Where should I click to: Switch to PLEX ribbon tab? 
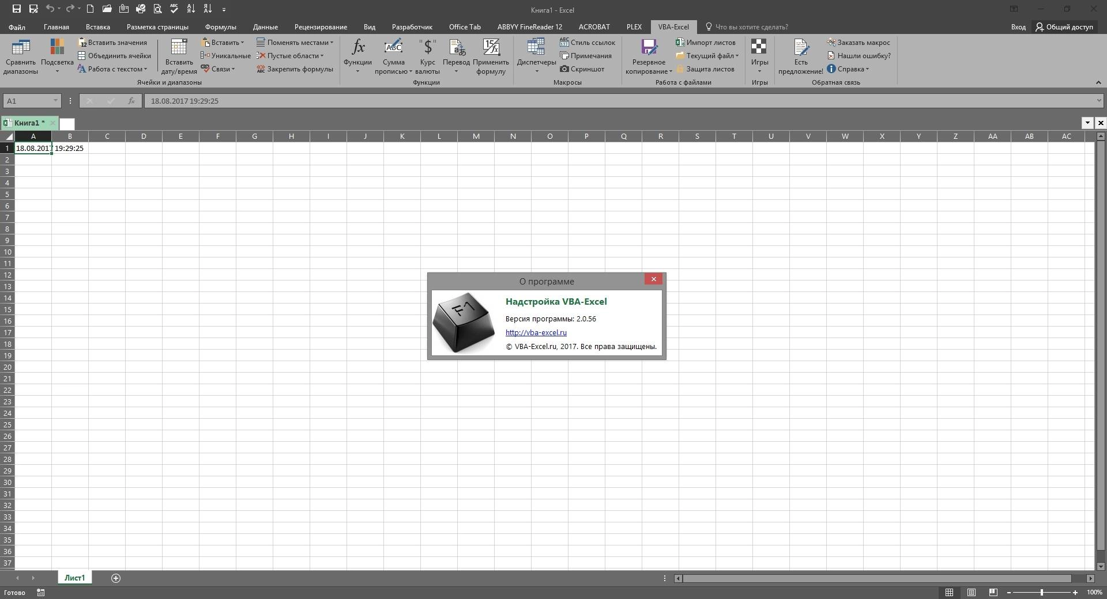(x=634, y=27)
